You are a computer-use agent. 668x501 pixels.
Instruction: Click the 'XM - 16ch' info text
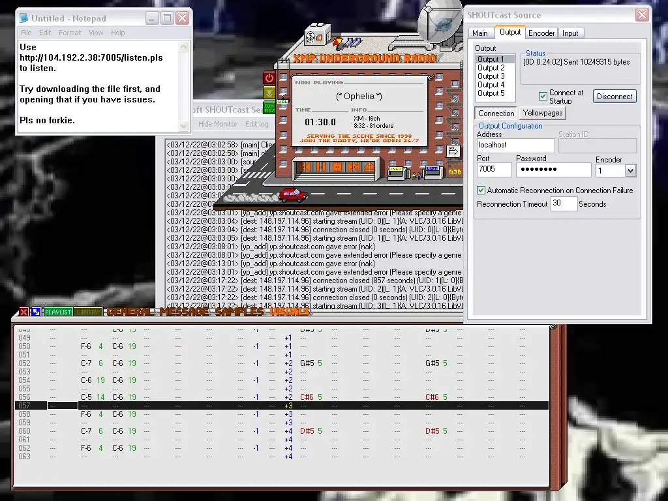click(x=367, y=119)
